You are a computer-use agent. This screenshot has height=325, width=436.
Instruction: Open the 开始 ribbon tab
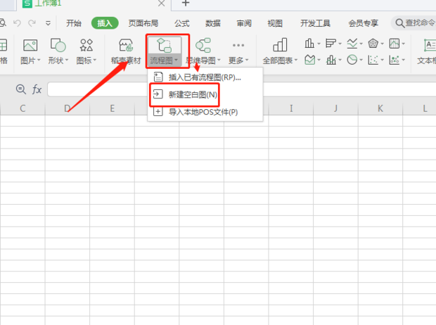point(74,23)
